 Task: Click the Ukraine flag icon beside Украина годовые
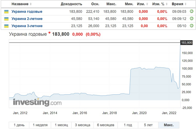[6, 12]
